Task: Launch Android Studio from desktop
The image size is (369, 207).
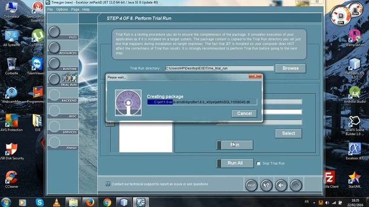Action: (355, 94)
